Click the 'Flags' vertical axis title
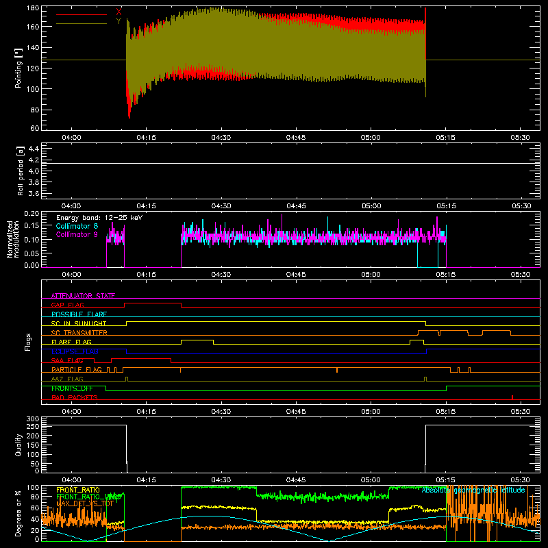548x548 pixels. [28, 342]
